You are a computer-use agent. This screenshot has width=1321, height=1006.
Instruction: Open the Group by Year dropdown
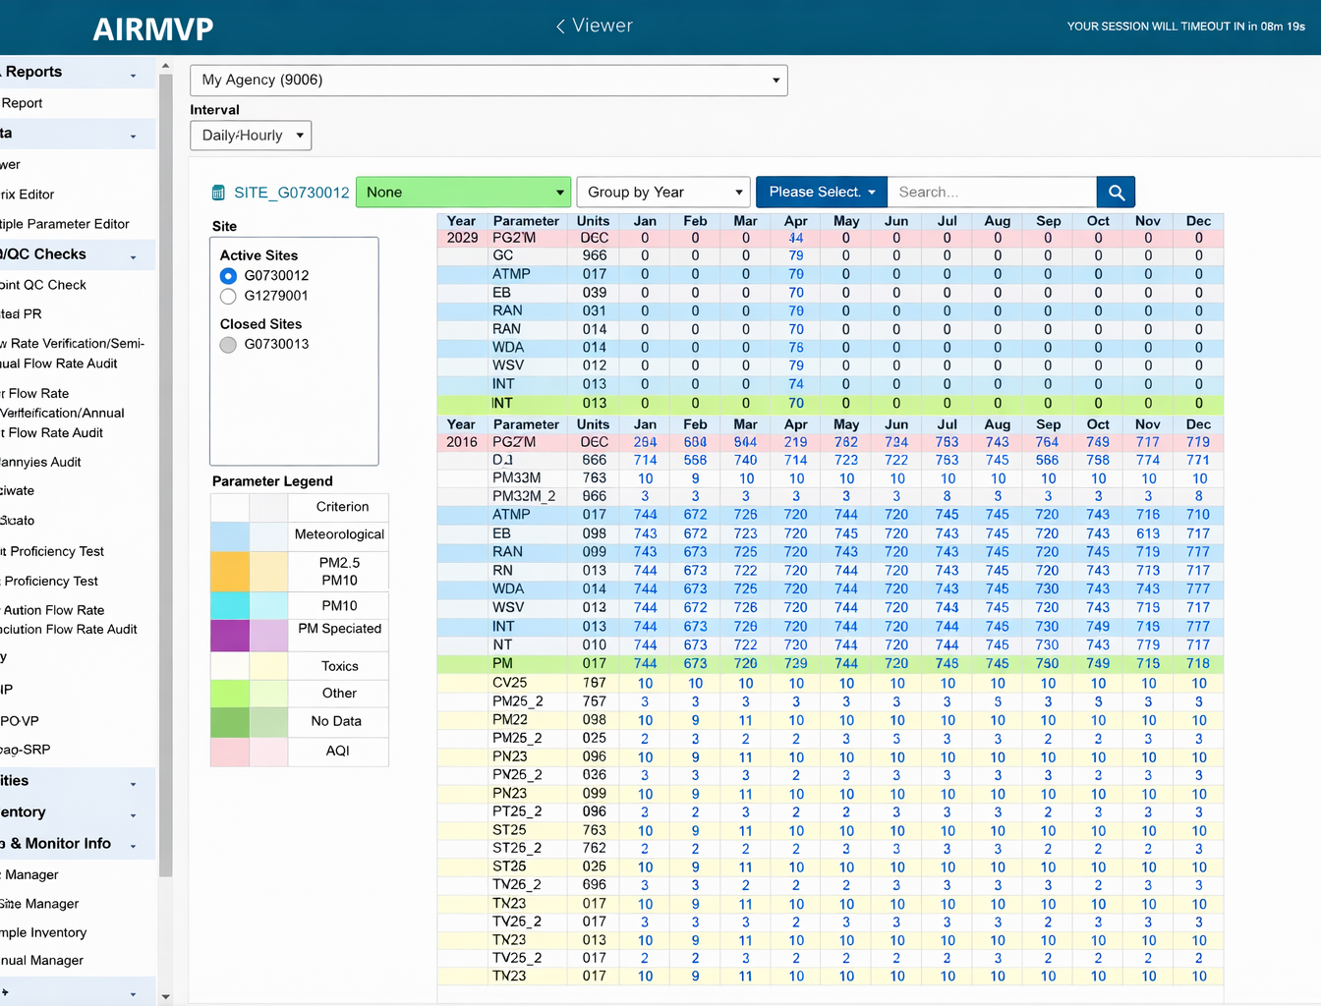coord(663,192)
